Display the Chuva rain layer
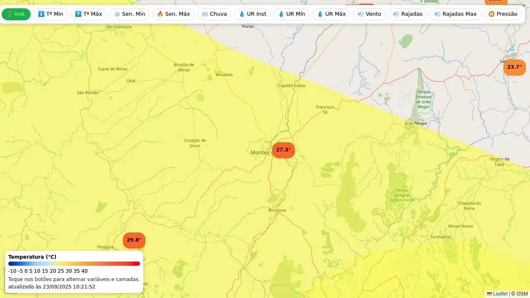Viewport: 530px width, 298px height. pyautogui.click(x=214, y=14)
